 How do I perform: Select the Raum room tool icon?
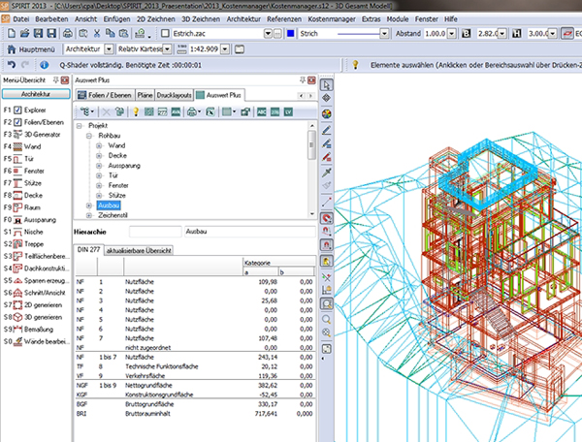pos(17,206)
